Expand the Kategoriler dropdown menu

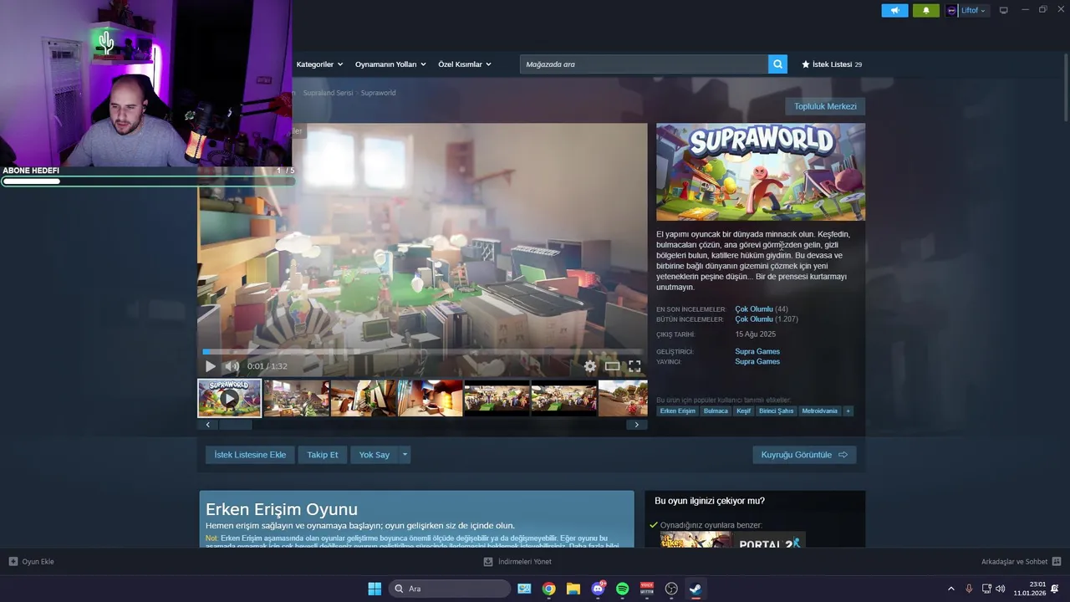click(x=319, y=64)
